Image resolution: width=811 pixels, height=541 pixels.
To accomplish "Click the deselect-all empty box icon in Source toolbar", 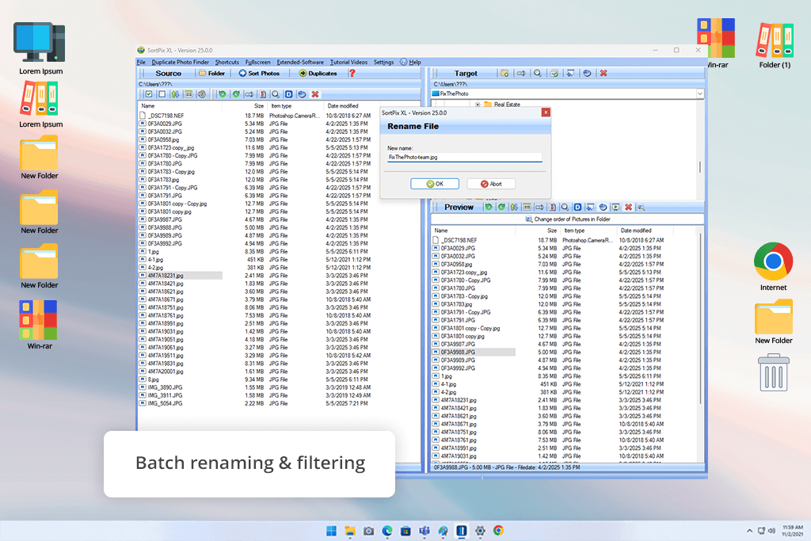I will pyautogui.click(x=162, y=94).
